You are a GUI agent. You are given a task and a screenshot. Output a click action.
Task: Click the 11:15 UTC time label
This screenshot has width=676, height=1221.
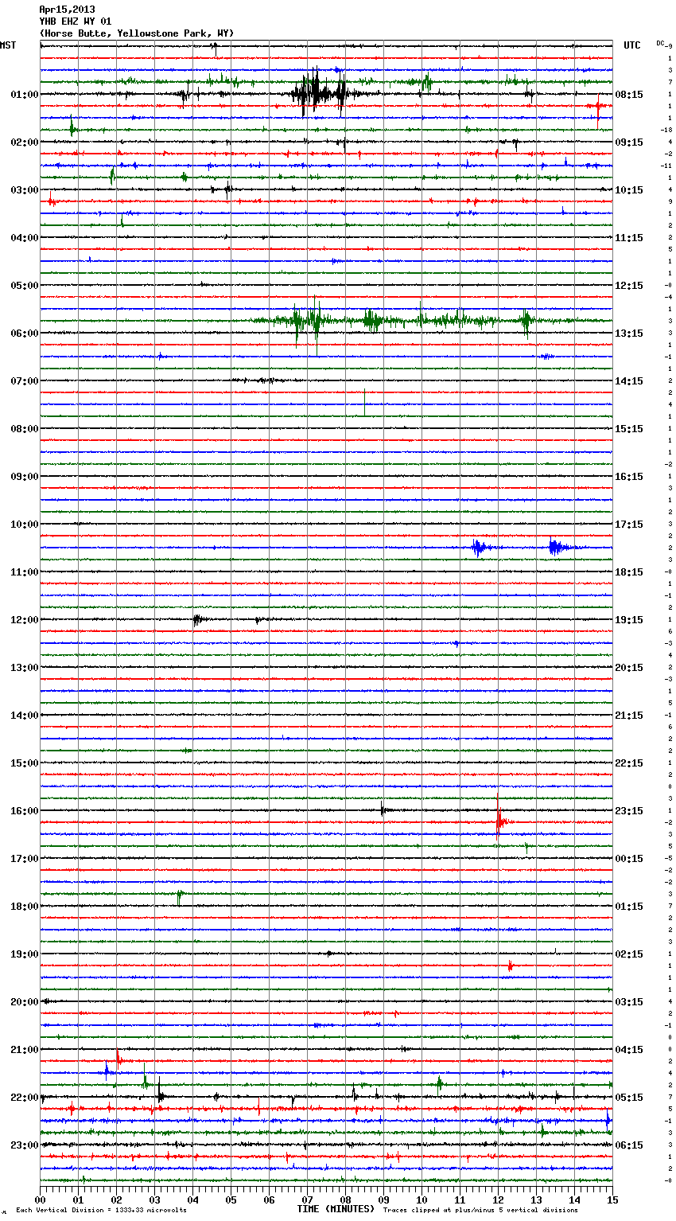629,238
